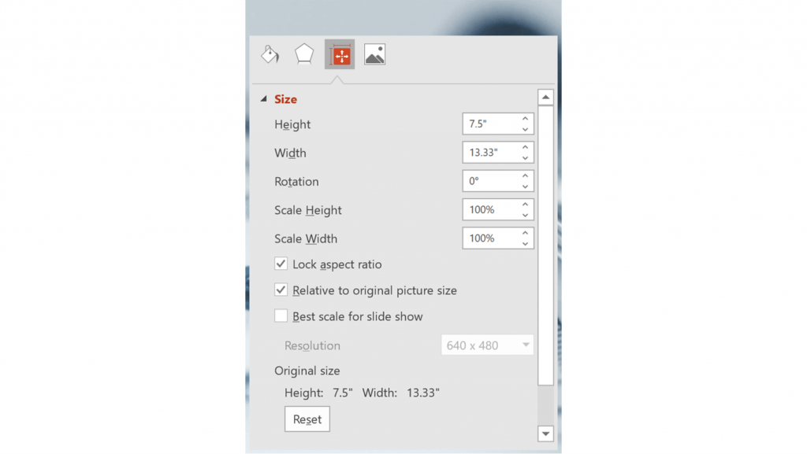
Task: Enable Best scale for slide show
Action: [281, 316]
